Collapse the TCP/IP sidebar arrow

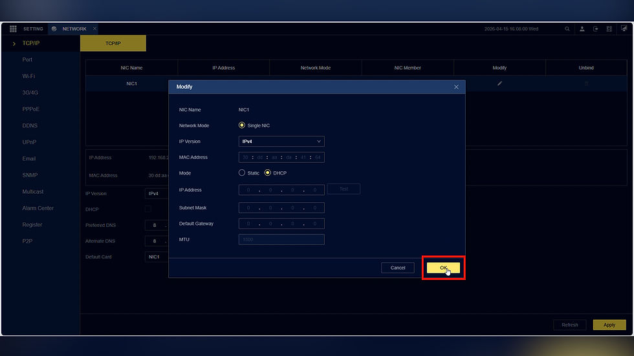[x=14, y=43]
